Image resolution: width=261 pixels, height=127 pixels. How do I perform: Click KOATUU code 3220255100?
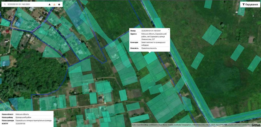[20, 124]
